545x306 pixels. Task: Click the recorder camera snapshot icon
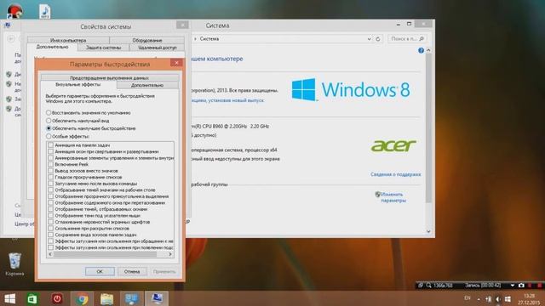(521, 286)
